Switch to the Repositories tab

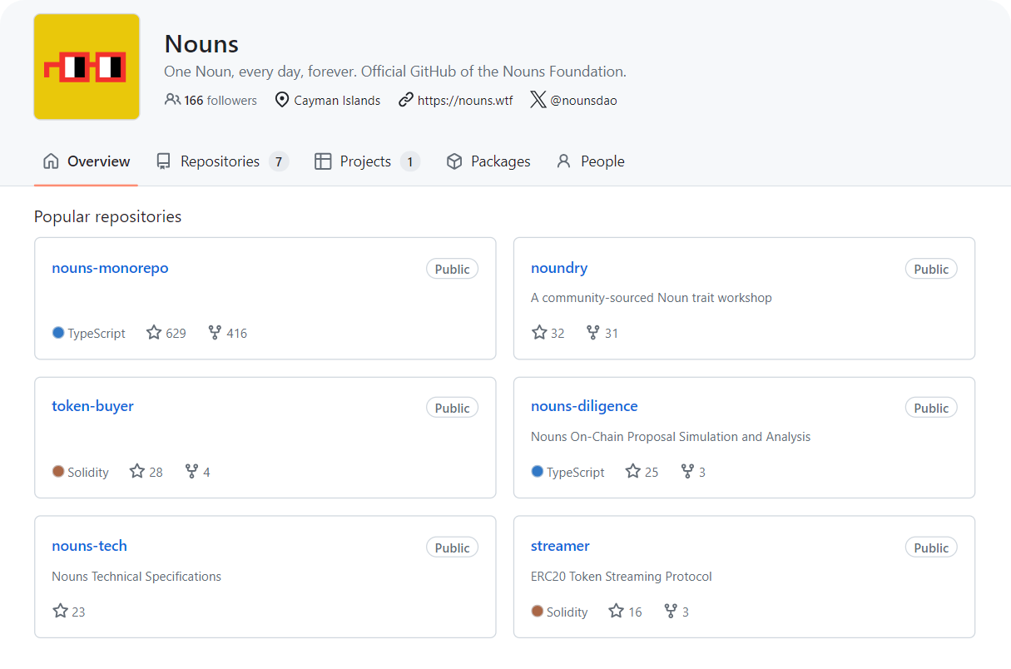click(221, 161)
